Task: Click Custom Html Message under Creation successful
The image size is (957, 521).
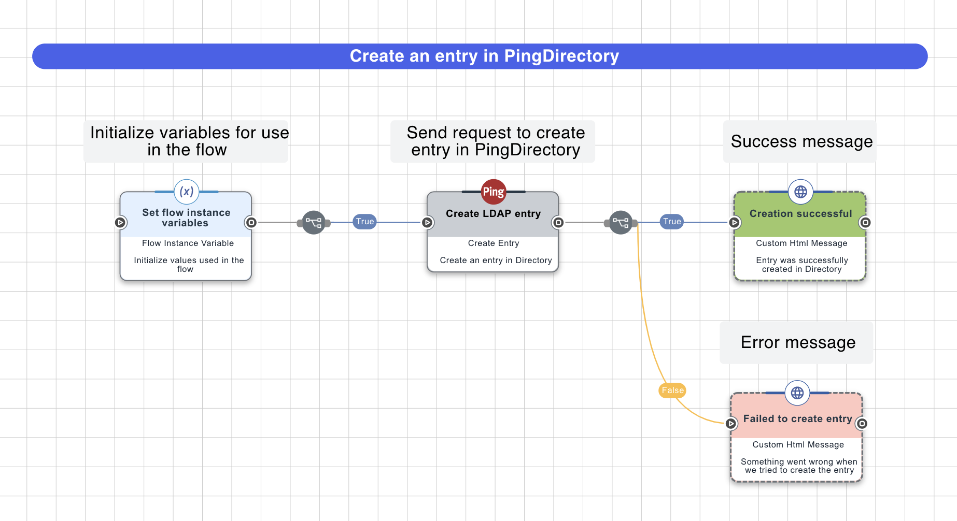Action: tap(801, 243)
